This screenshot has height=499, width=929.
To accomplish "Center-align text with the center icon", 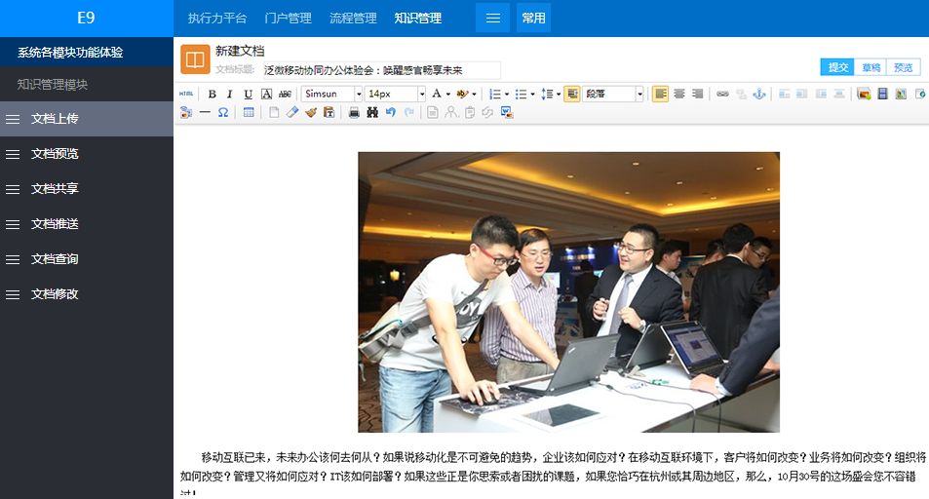I will [678, 95].
